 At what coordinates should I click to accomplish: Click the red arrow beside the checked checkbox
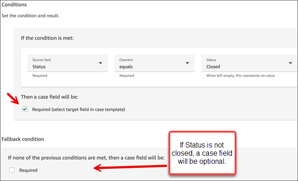pyautogui.click(x=13, y=99)
